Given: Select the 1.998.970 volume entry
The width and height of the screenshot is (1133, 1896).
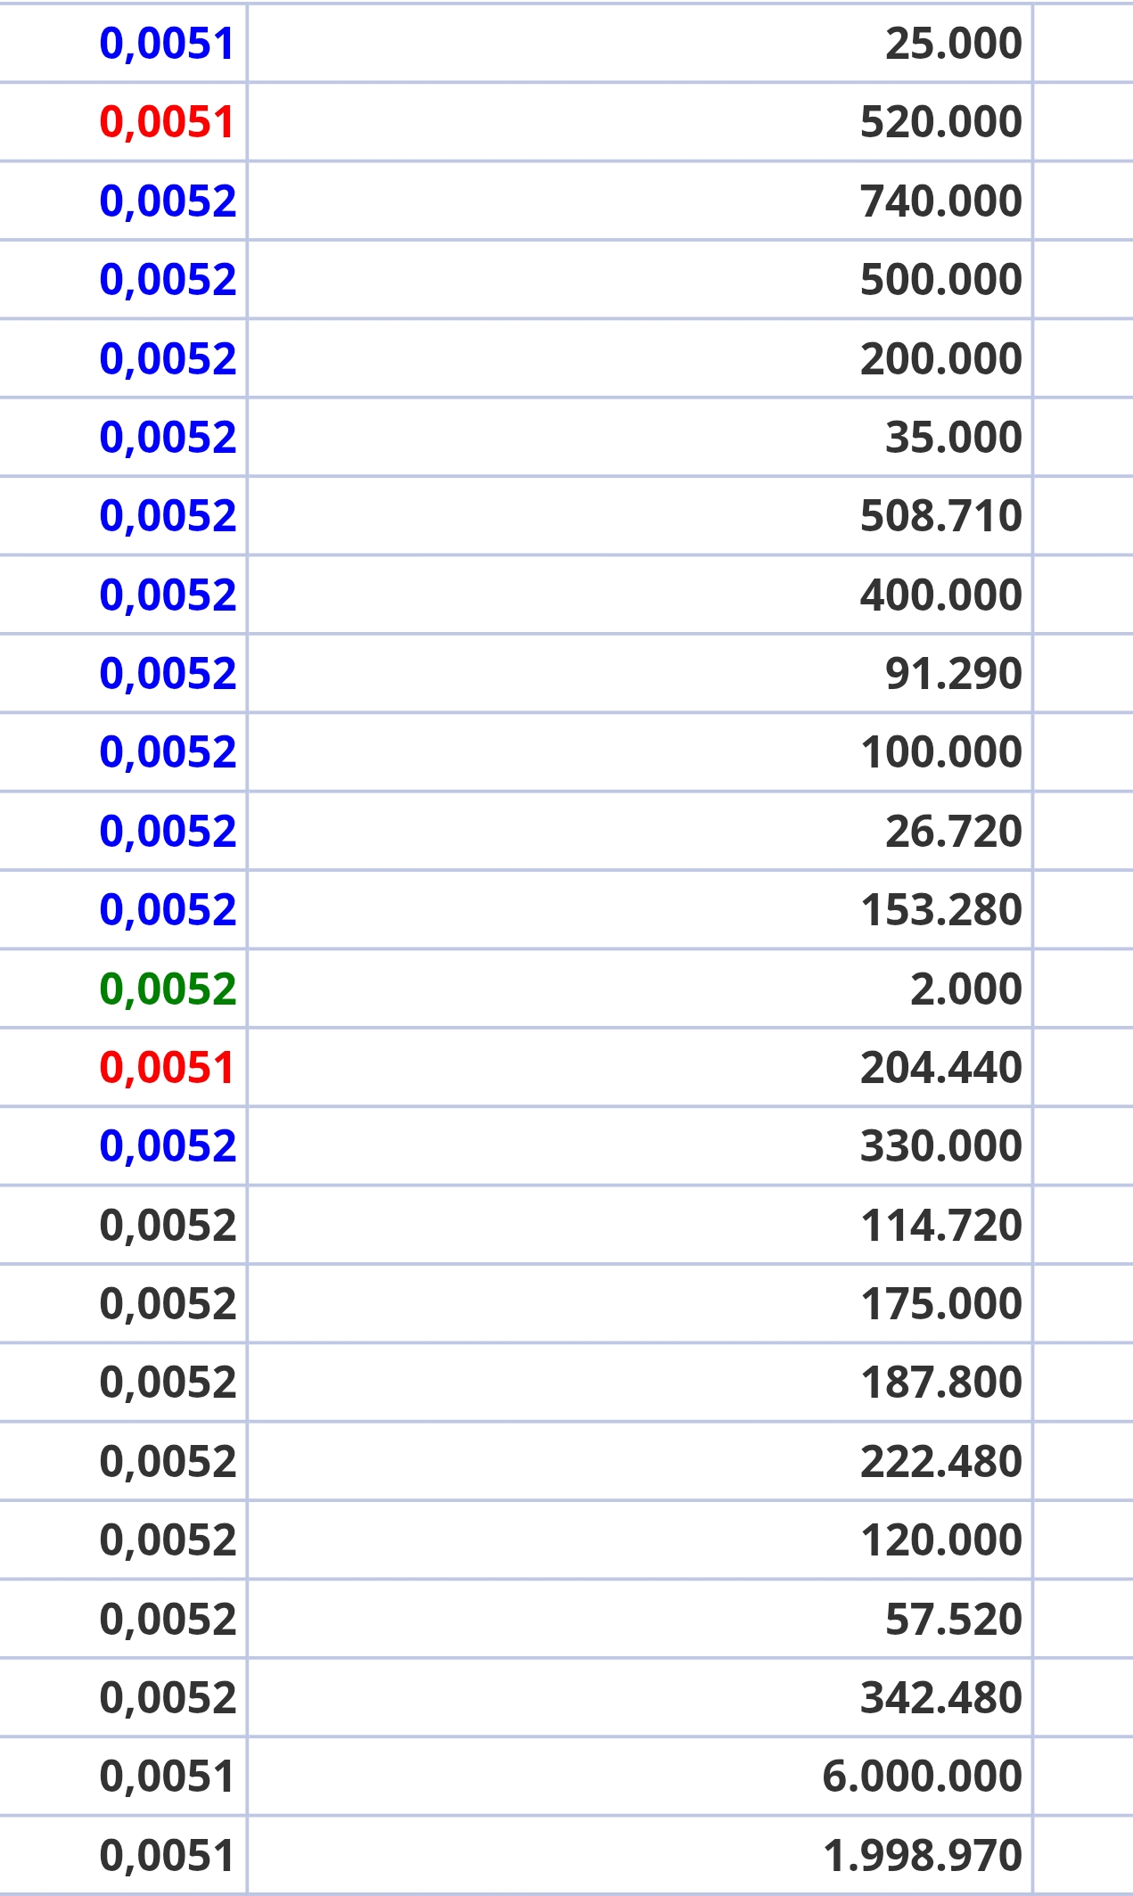Looking at the screenshot, I should pos(640,1855).
